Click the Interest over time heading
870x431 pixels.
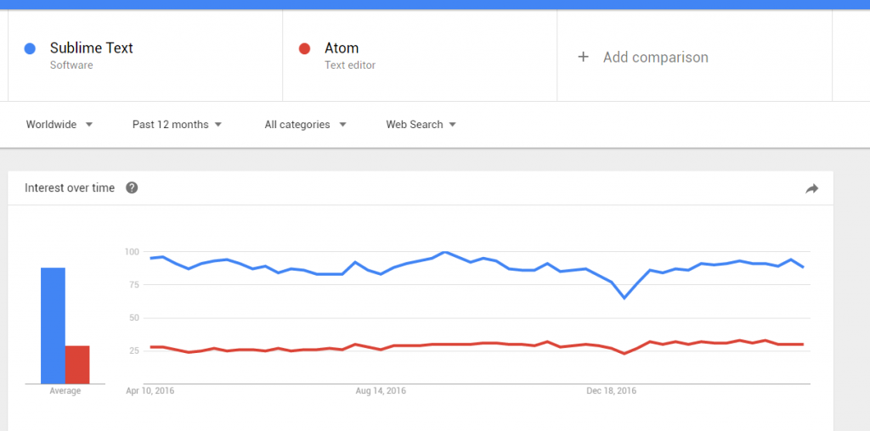[x=70, y=188]
